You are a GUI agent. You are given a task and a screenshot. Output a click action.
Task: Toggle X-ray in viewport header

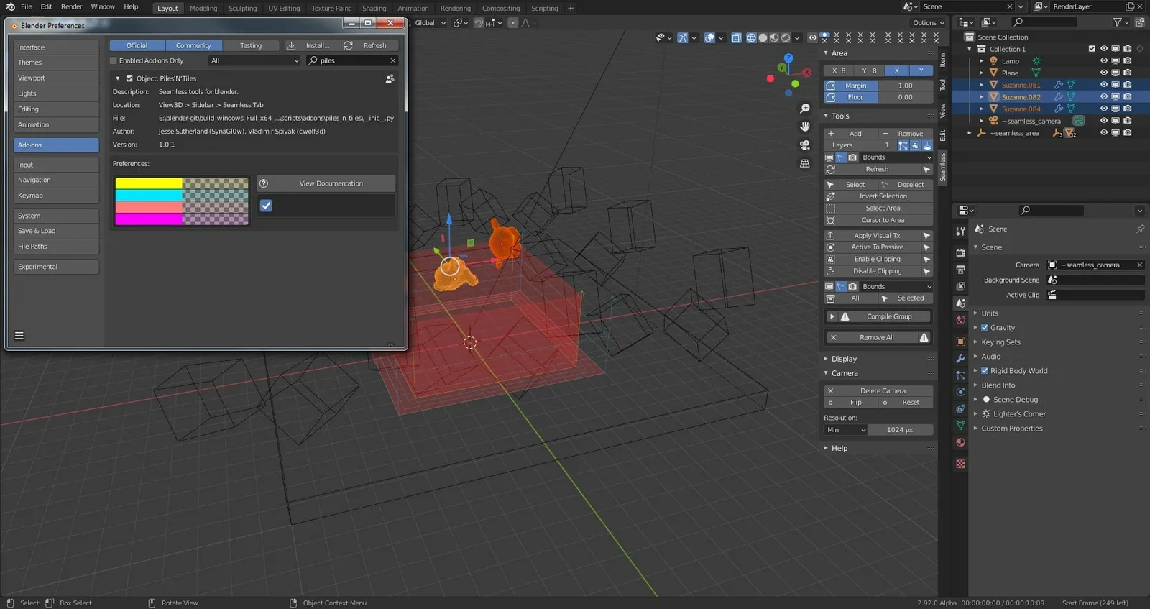(x=736, y=38)
